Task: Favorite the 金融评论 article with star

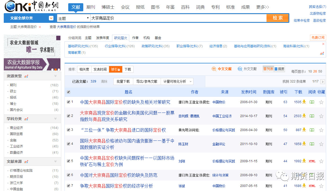Action: tap(321, 144)
